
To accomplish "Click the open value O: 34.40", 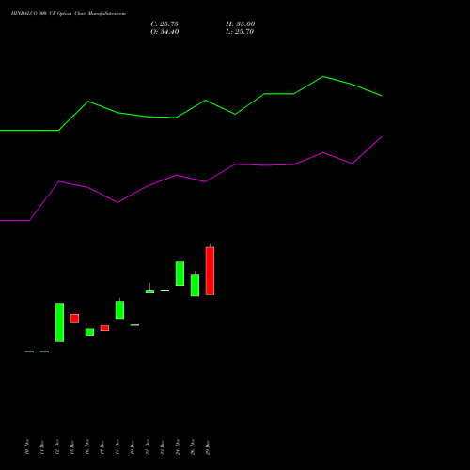I will tap(164, 32).
